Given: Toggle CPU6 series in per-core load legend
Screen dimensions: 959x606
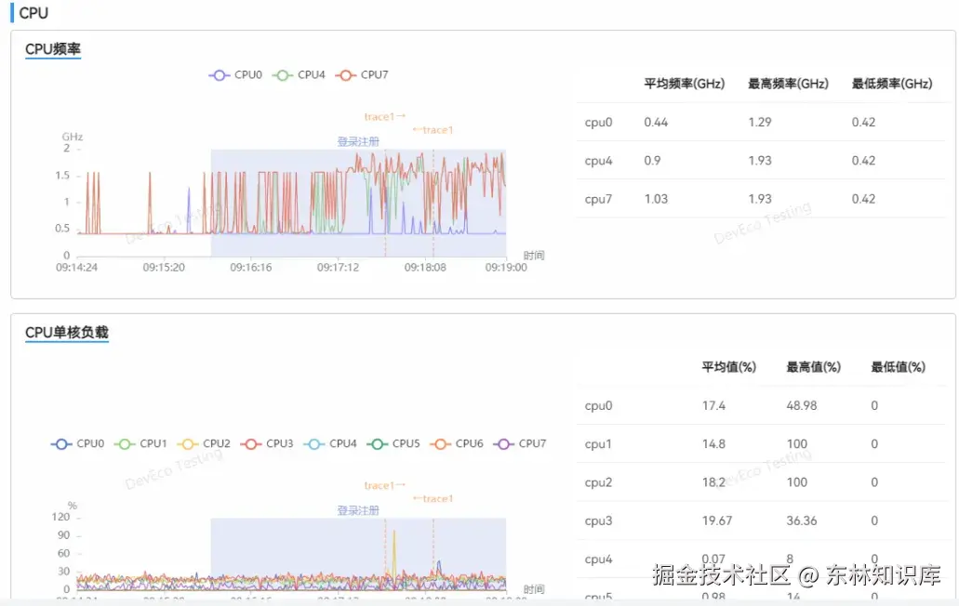Looking at the screenshot, I should click(457, 443).
